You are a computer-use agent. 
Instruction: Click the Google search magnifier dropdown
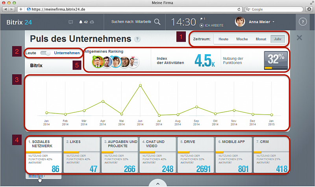click(248, 9)
